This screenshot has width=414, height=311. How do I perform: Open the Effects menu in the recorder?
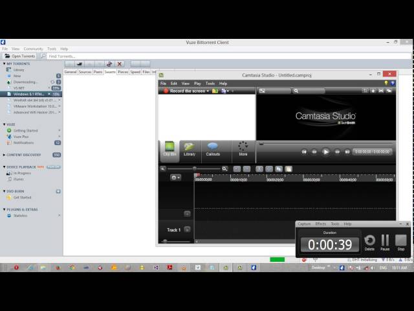tap(321, 224)
